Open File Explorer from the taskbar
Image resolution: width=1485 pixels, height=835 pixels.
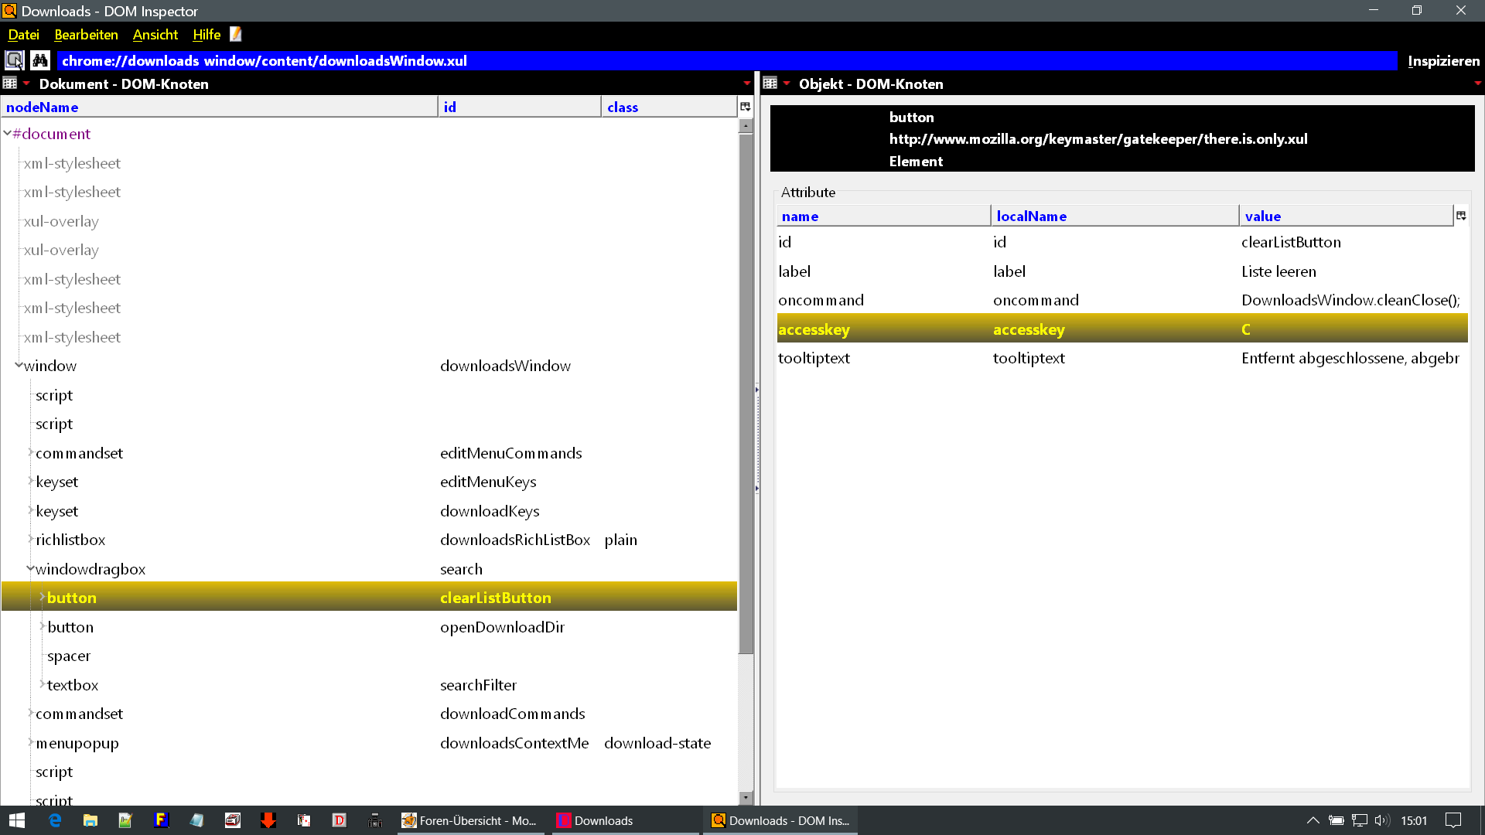90,820
